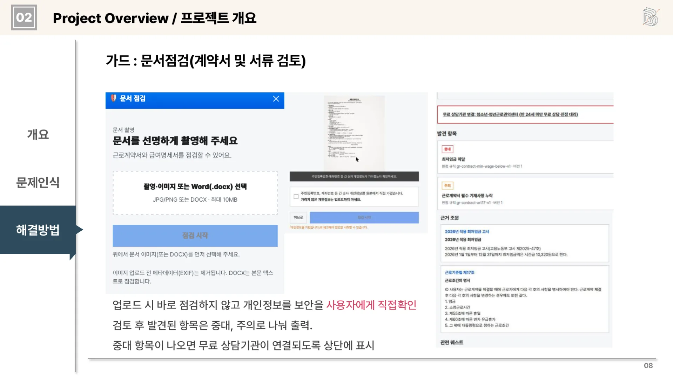The height and width of the screenshot is (378, 673).
Task: Click the 발견 항목 section heading
Action: pyautogui.click(x=447, y=133)
